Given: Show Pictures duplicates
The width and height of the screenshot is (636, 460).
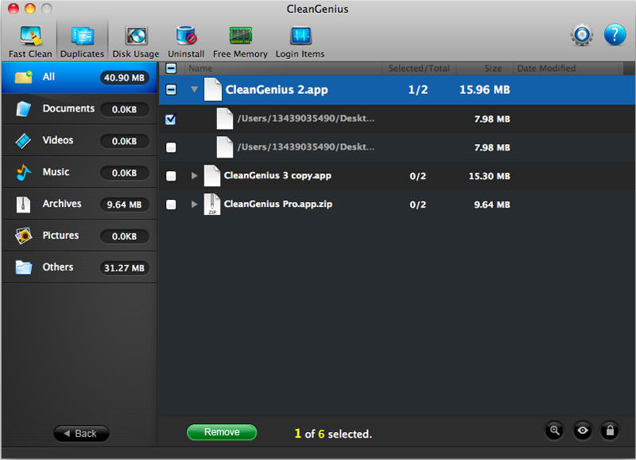Looking at the screenshot, I should [x=79, y=236].
